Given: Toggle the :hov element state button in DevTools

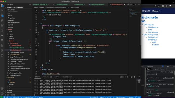Looking at the screenshot, I should point(162,72).
